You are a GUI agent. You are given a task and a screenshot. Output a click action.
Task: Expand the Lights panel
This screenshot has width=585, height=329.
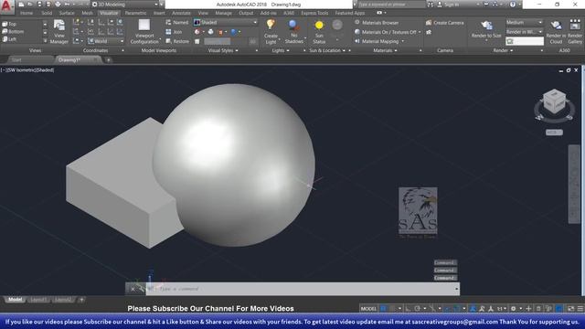281,50
